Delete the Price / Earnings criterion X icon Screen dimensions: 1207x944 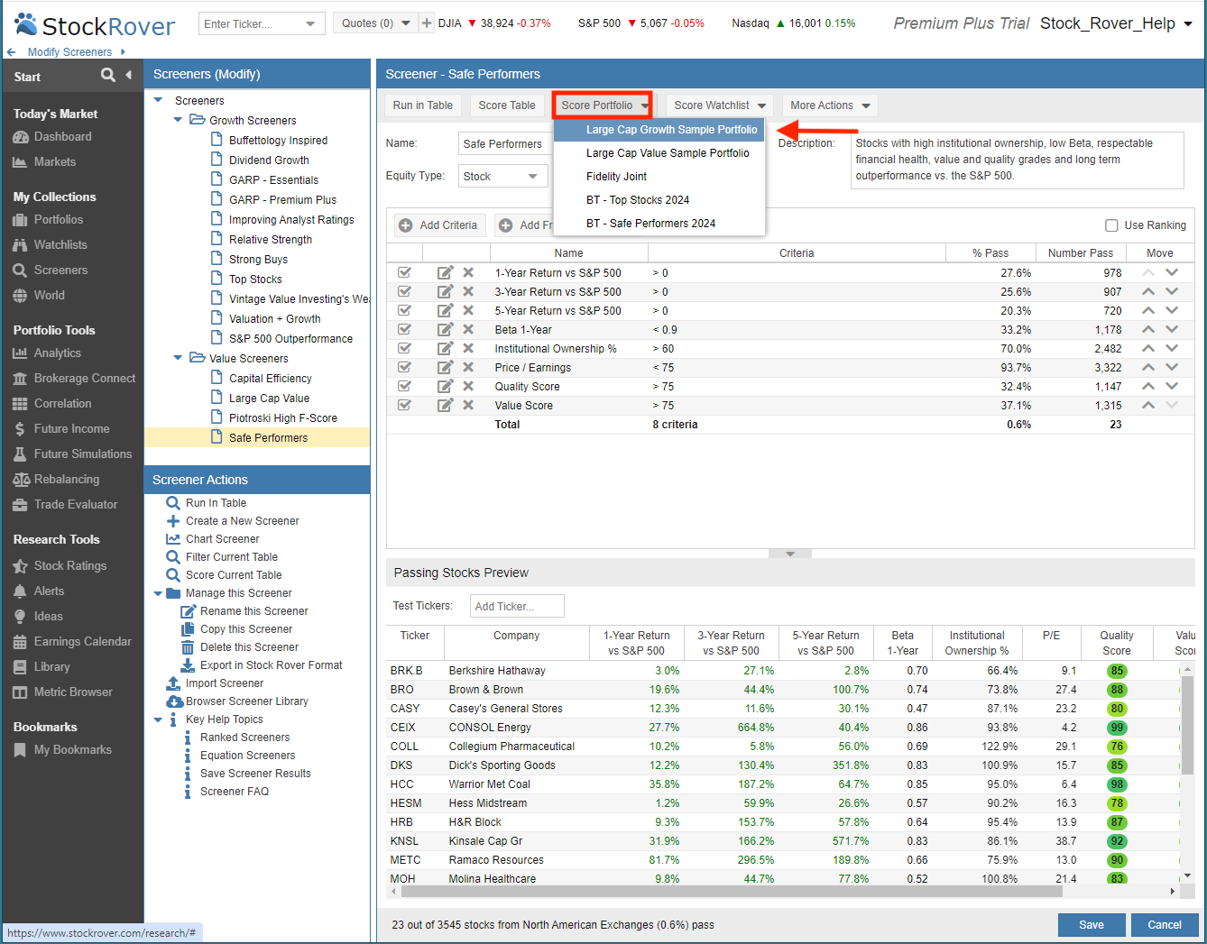(468, 367)
